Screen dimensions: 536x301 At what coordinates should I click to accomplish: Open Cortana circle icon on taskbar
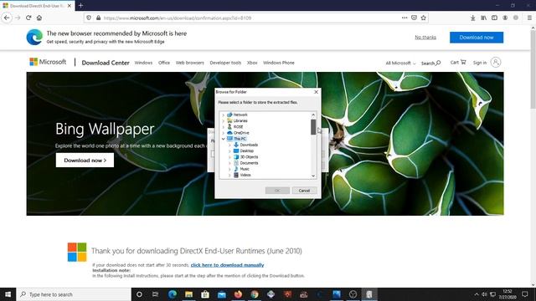139,294
